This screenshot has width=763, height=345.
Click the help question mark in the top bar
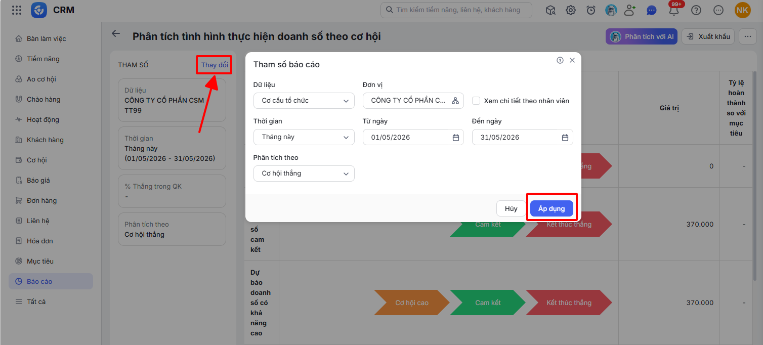tap(696, 10)
